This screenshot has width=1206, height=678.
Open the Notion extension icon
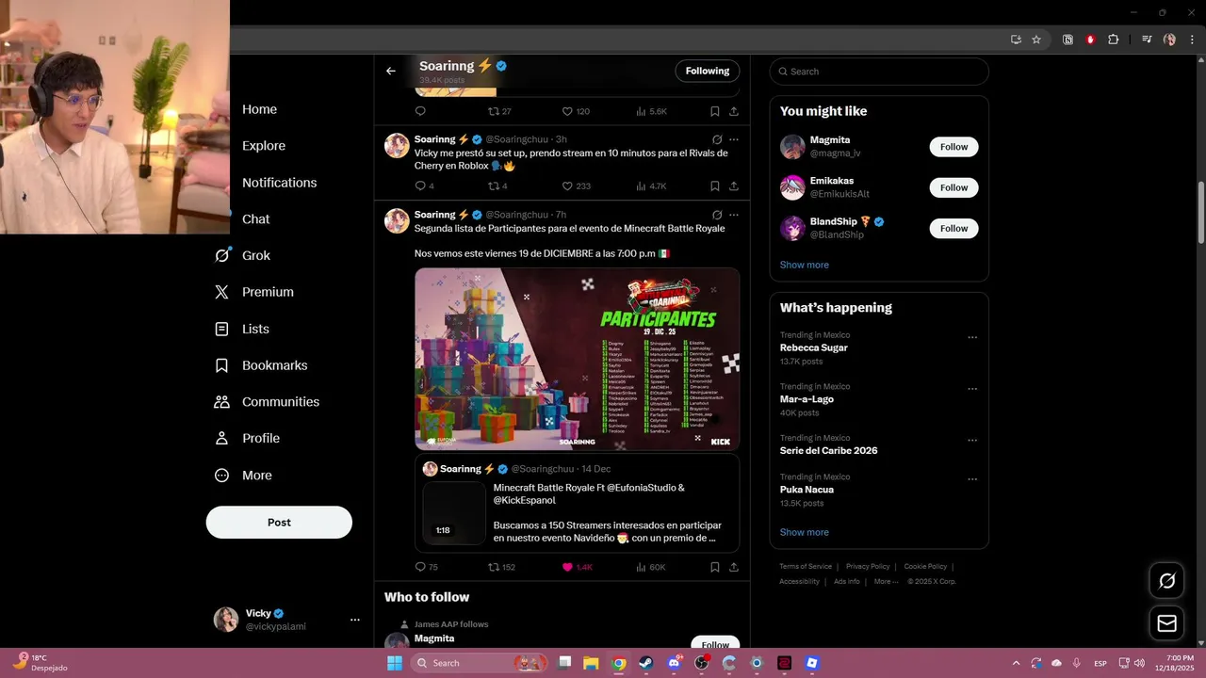pyautogui.click(x=1067, y=40)
